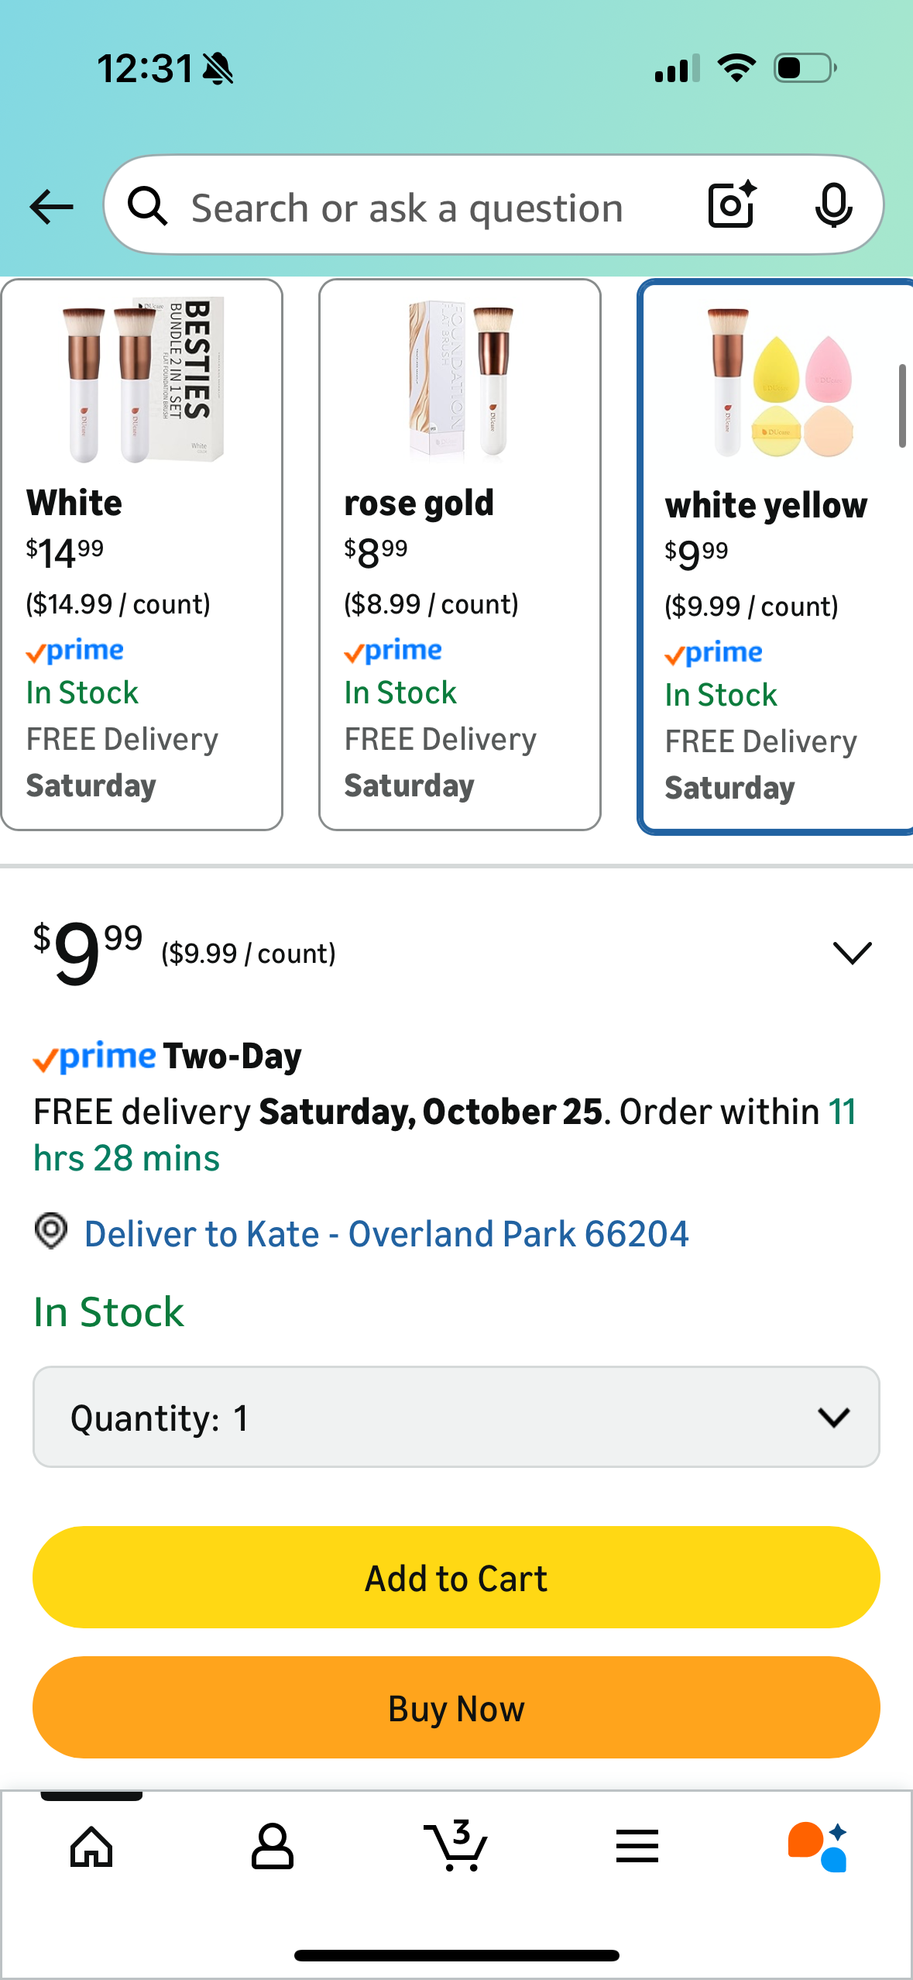Screen dimensions: 913x1980
Task: Tap the delivery location pin icon
Action: [51, 1231]
